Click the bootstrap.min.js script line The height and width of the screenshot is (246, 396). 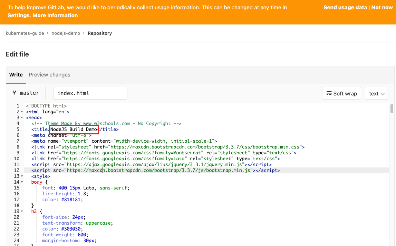156,171
